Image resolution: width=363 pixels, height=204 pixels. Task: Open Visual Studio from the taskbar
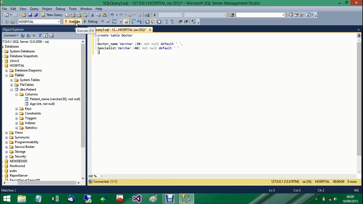point(137,198)
